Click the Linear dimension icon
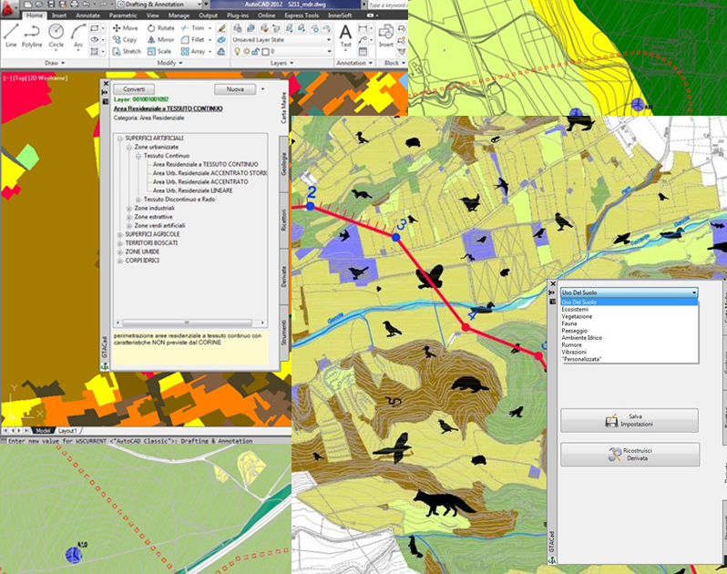The image size is (727, 574). (x=363, y=28)
